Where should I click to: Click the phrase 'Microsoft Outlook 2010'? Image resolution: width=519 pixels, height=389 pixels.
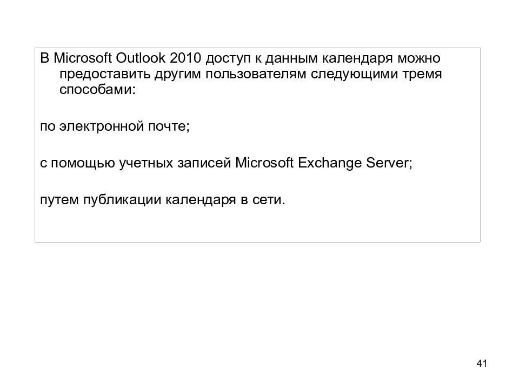point(128,58)
